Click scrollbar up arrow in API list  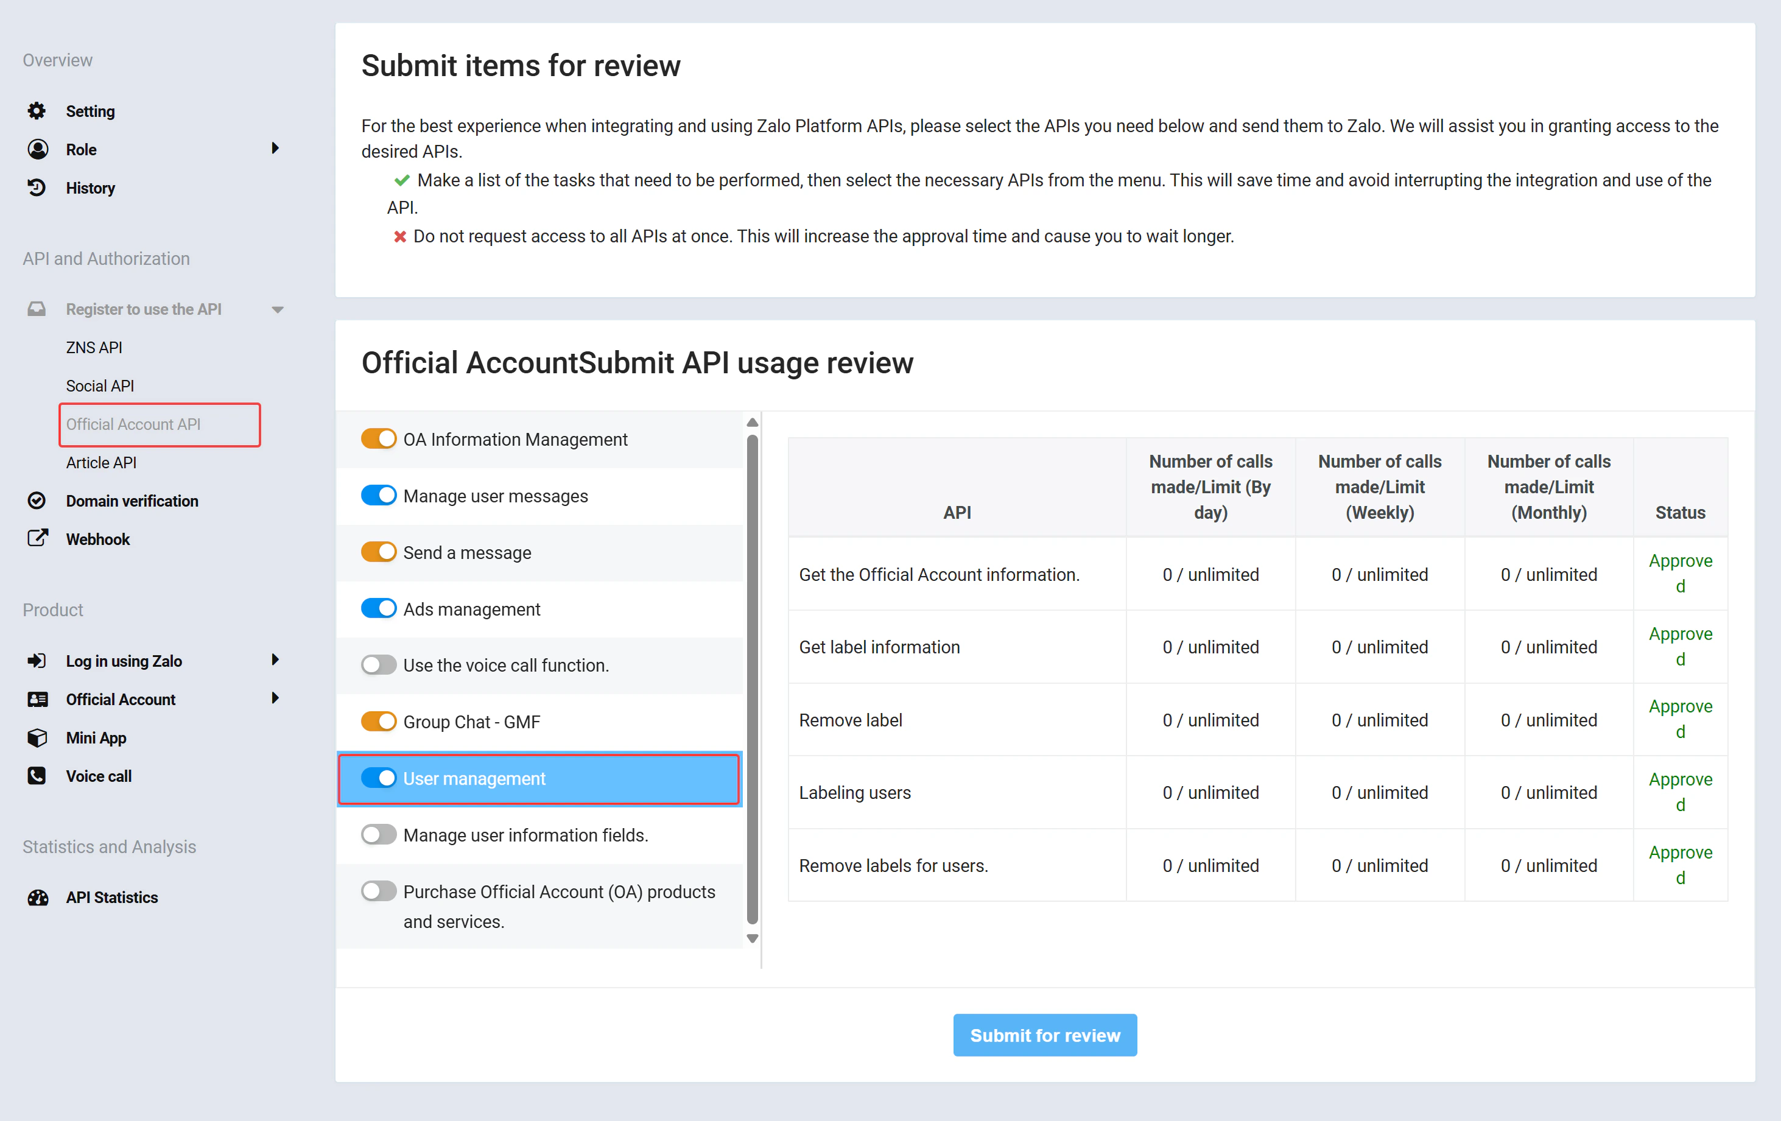(752, 422)
